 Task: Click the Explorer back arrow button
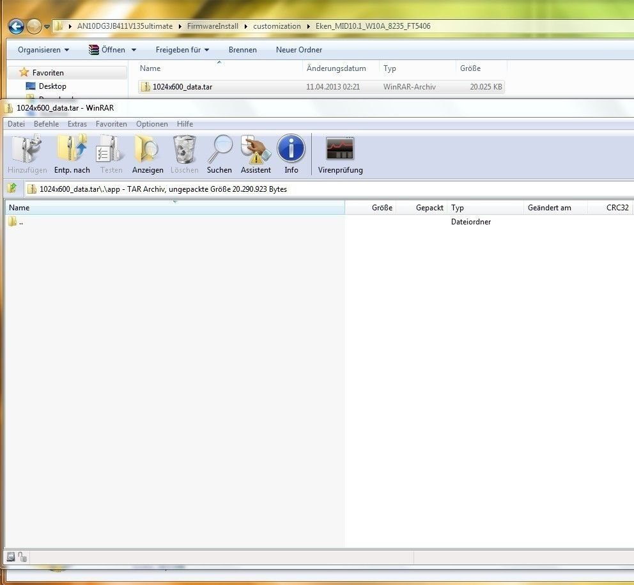coord(16,27)
